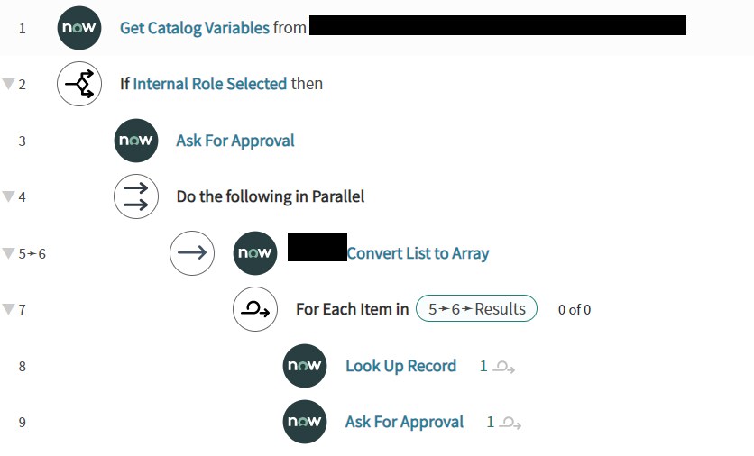This screenshot has width=754, height=456.
Task: Collapse step 7 For Each loop
Action: point(8,309)
